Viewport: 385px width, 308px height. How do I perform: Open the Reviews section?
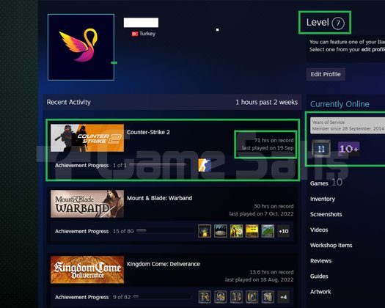(x=320, y=261)
